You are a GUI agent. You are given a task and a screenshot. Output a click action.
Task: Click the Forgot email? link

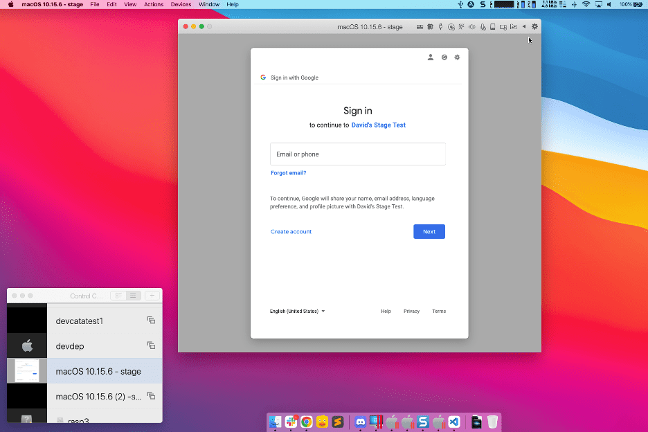(289, 173)
